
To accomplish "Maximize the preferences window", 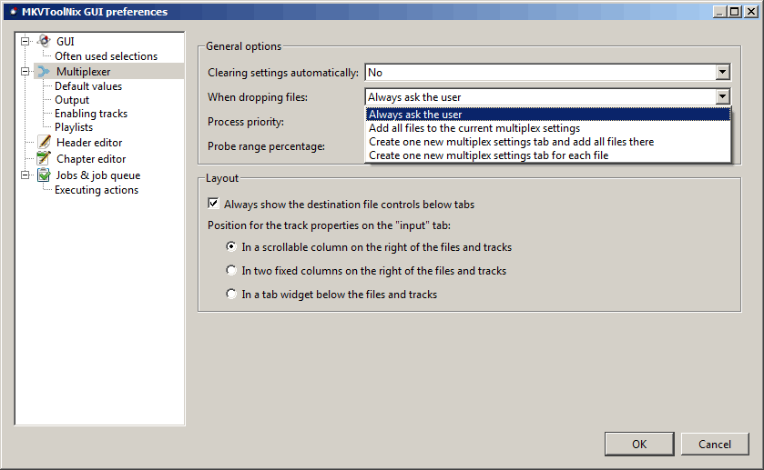I will tap(735, 11).
